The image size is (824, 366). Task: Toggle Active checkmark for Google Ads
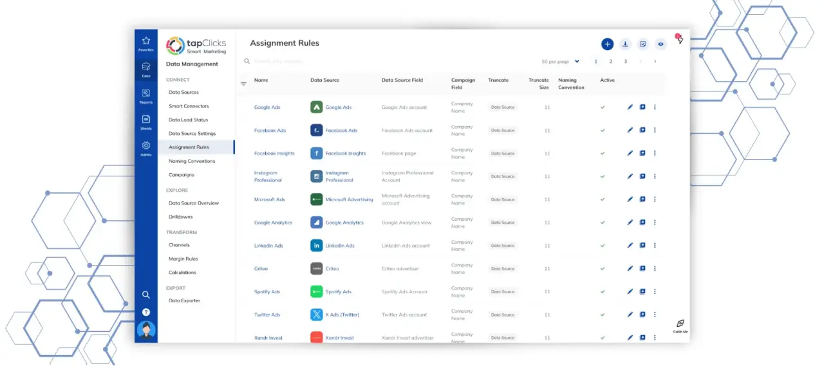(603, 107)
